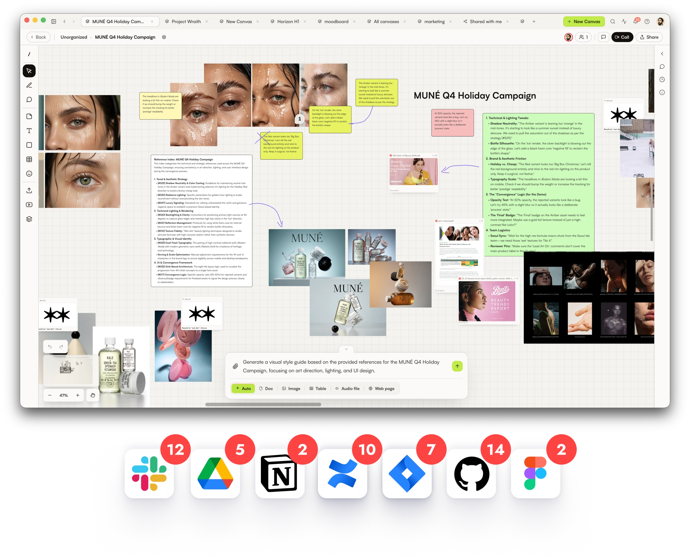Send the prompt with green arrow button
This screenshot has height=557, width=690.
click(x=457, y=366)
